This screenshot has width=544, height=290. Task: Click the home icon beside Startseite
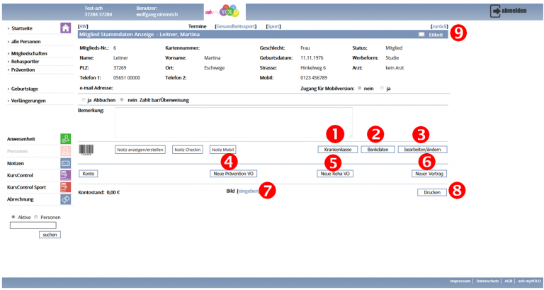65,28
